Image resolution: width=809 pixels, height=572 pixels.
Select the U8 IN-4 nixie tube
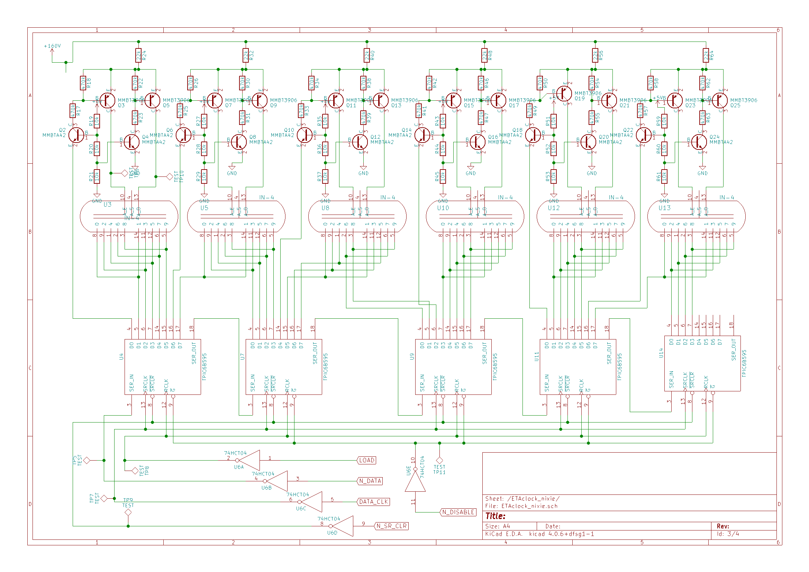pyautogui.click(x=357, y=216)
